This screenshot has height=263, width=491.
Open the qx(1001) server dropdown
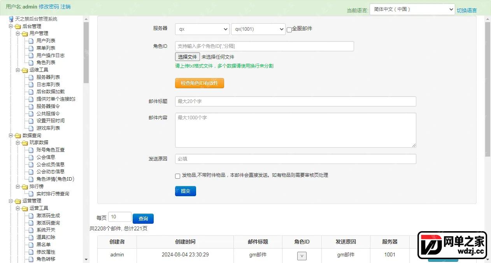coord(258,29)
